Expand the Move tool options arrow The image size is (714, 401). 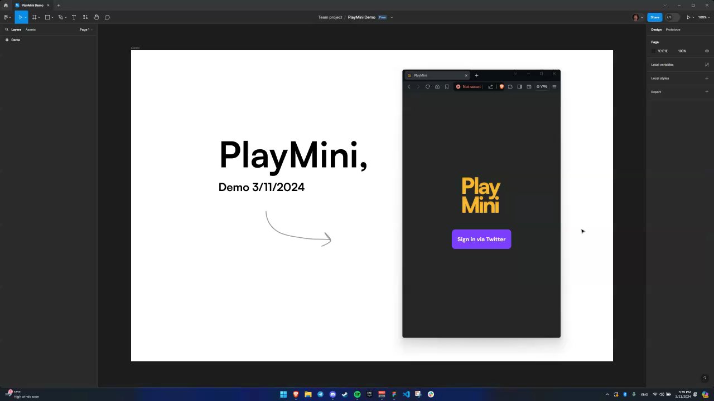coord(25,17)
